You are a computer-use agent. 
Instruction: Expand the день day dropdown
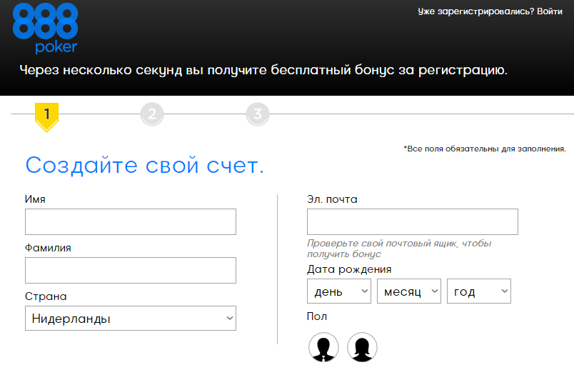pyautogui.click(x=339, y=291)
